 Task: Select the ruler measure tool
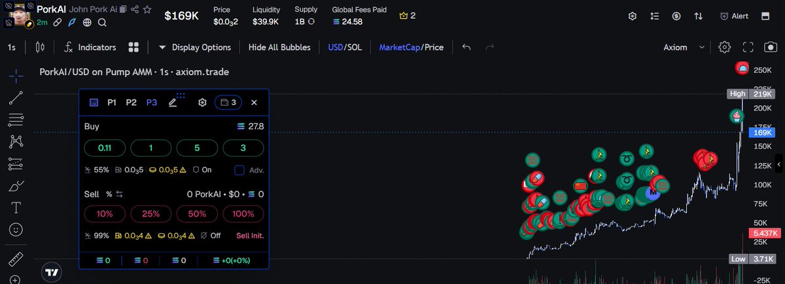(x=16, y=259)
